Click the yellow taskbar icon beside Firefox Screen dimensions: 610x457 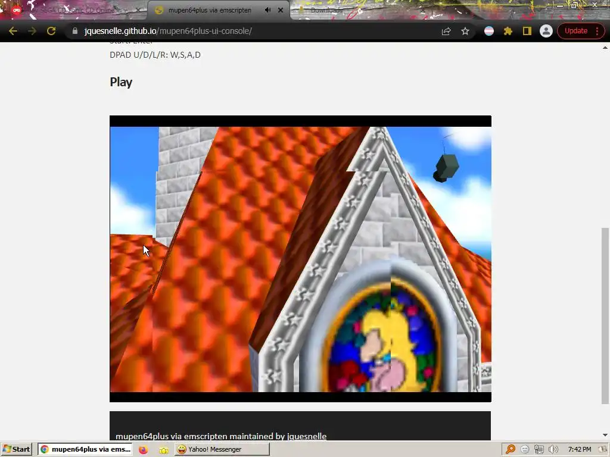click(163, 450)
